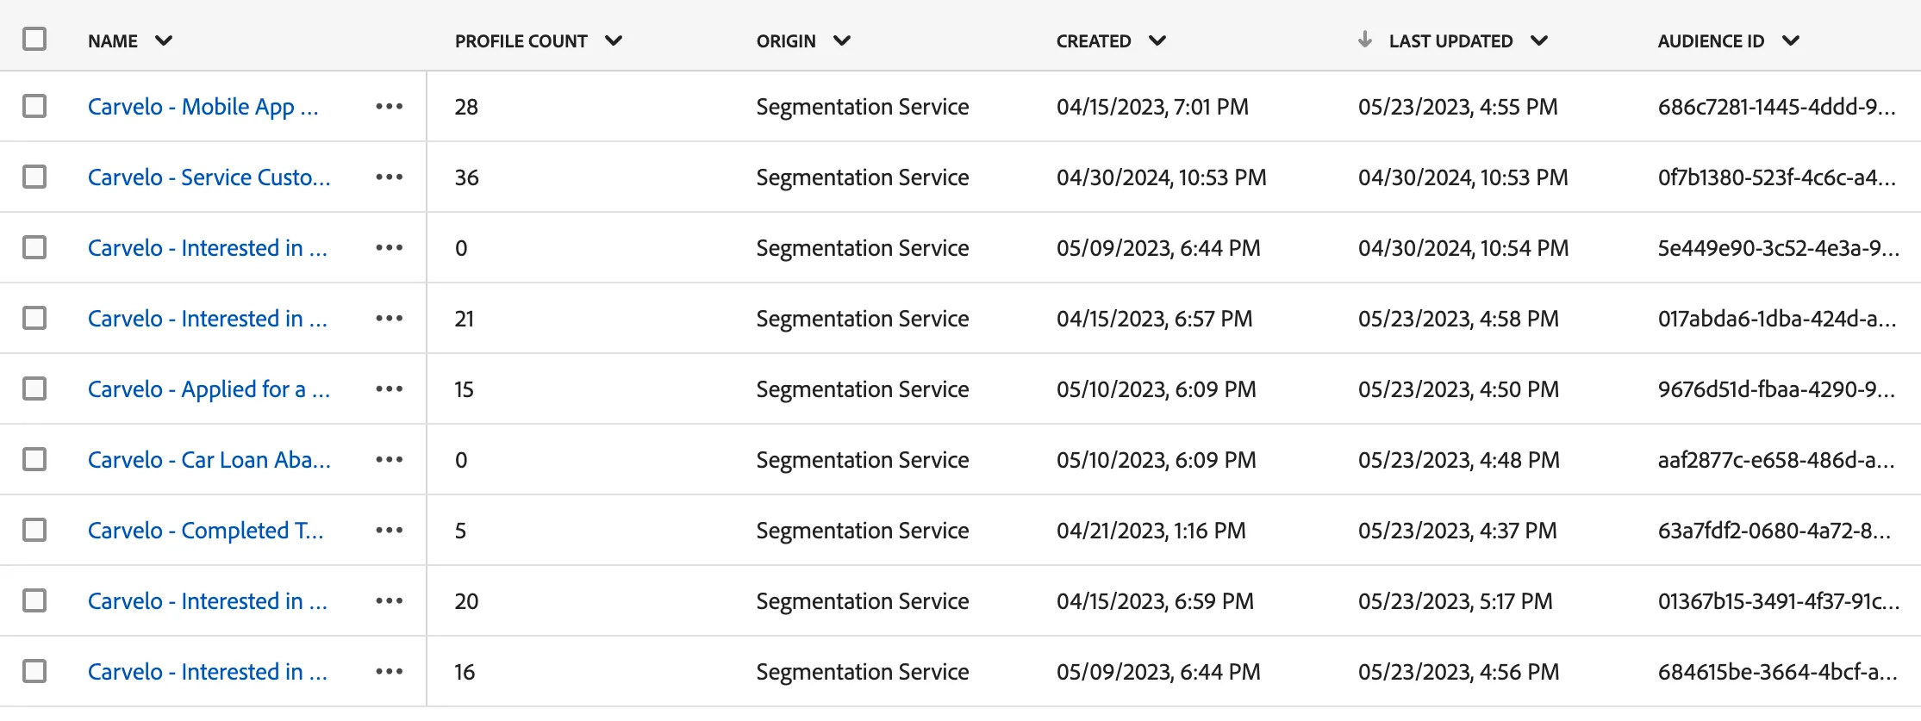Click the created date 04/15/2023, 7:01 PM

coord(1153,107)
